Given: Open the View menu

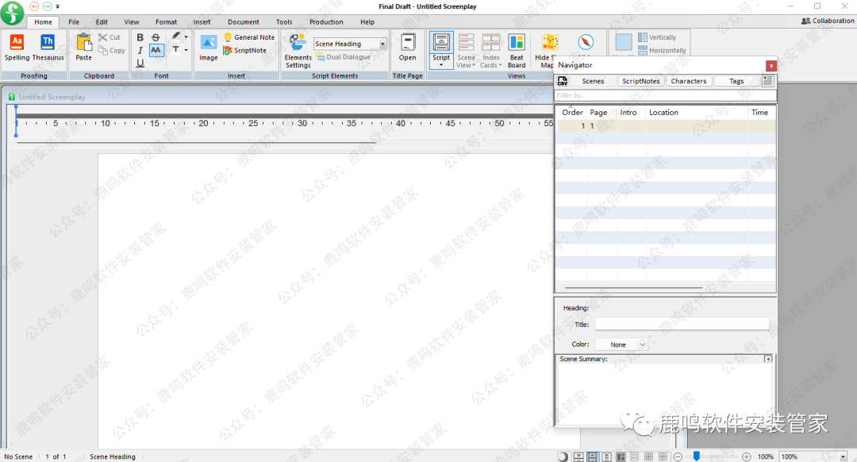Looking at the screenshot, I should pos(131,22).
